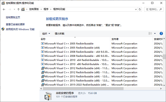Image resolution: width=166 pixels, height=102 pixels.
Task: Open 启用或关闭 Windows 功能 link
Action: (x=20, y=29)
